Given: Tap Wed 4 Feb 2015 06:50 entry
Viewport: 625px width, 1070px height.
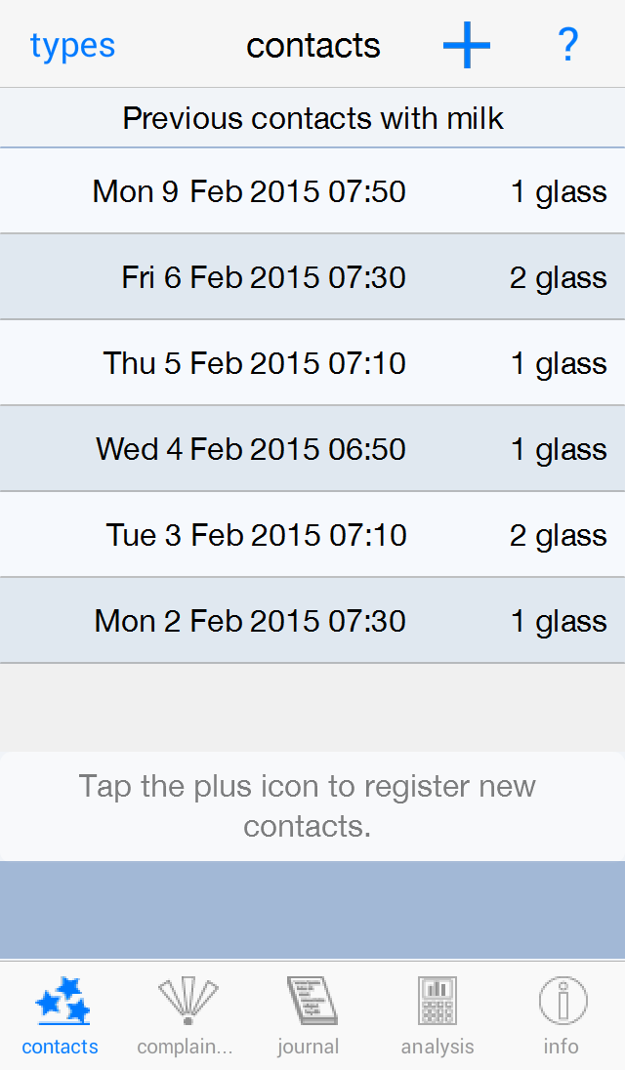Looking at the screenshot, I should (x=312, y=449).
